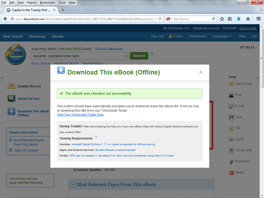The image size is (264, 198).
Task: Click Find Similar Results
Action: click(x=23, y=179)
